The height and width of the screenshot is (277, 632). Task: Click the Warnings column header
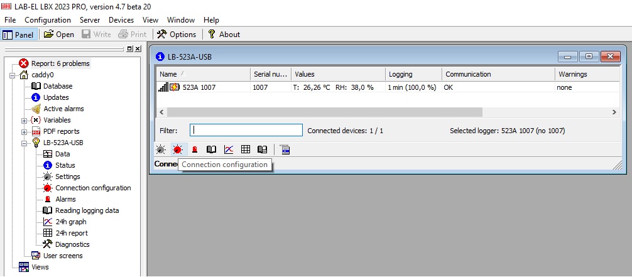pos(587,74)
